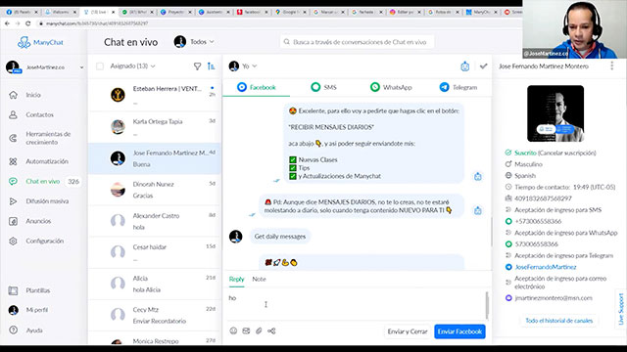Screen dimensions: 627x352
Task: Insert flow share icon in reply toolbar
Action: click(271, 330)
